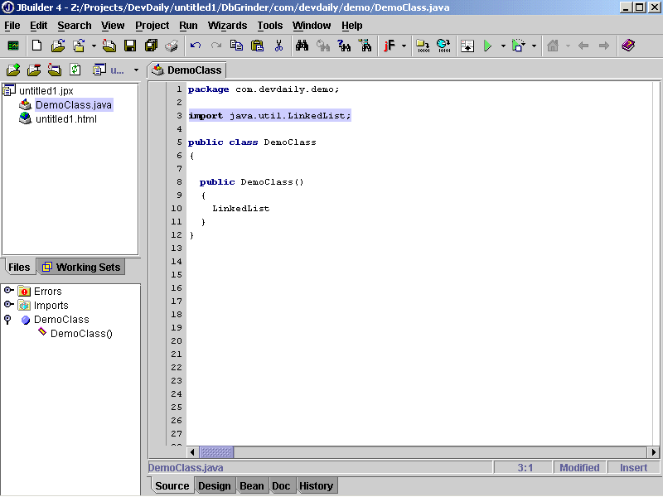Undo the last edit
This screenshot has height=497, width=663.
point(196,46)
